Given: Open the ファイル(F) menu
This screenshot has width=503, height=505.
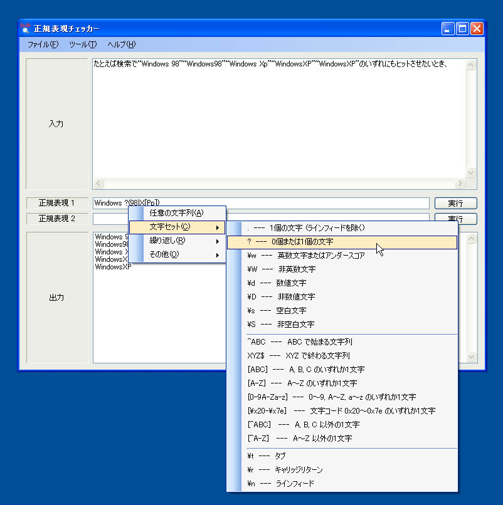Looking at the screenshot, I should (x=43, y=44).
